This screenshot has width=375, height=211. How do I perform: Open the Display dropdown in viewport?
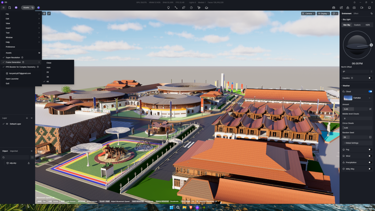point(323,13)
